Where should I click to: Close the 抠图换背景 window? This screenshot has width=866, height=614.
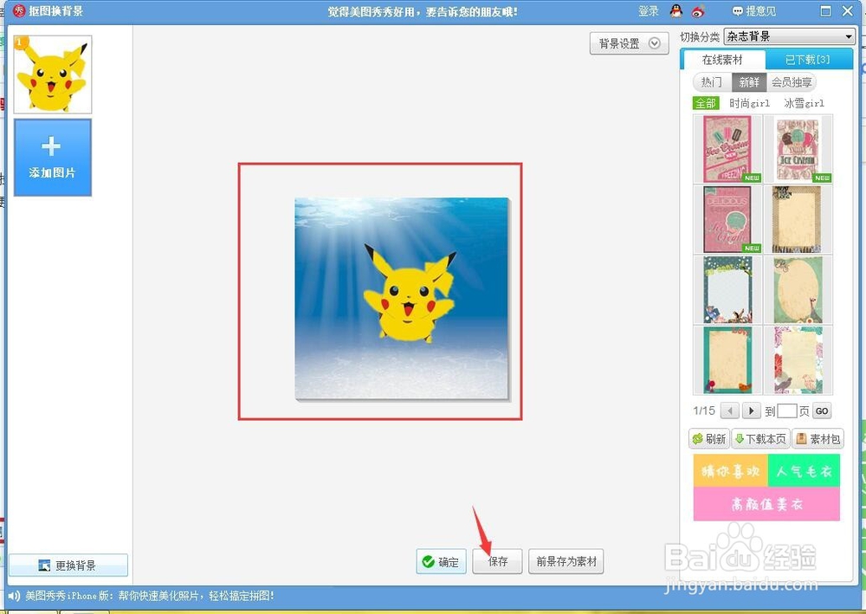point(848,10)
